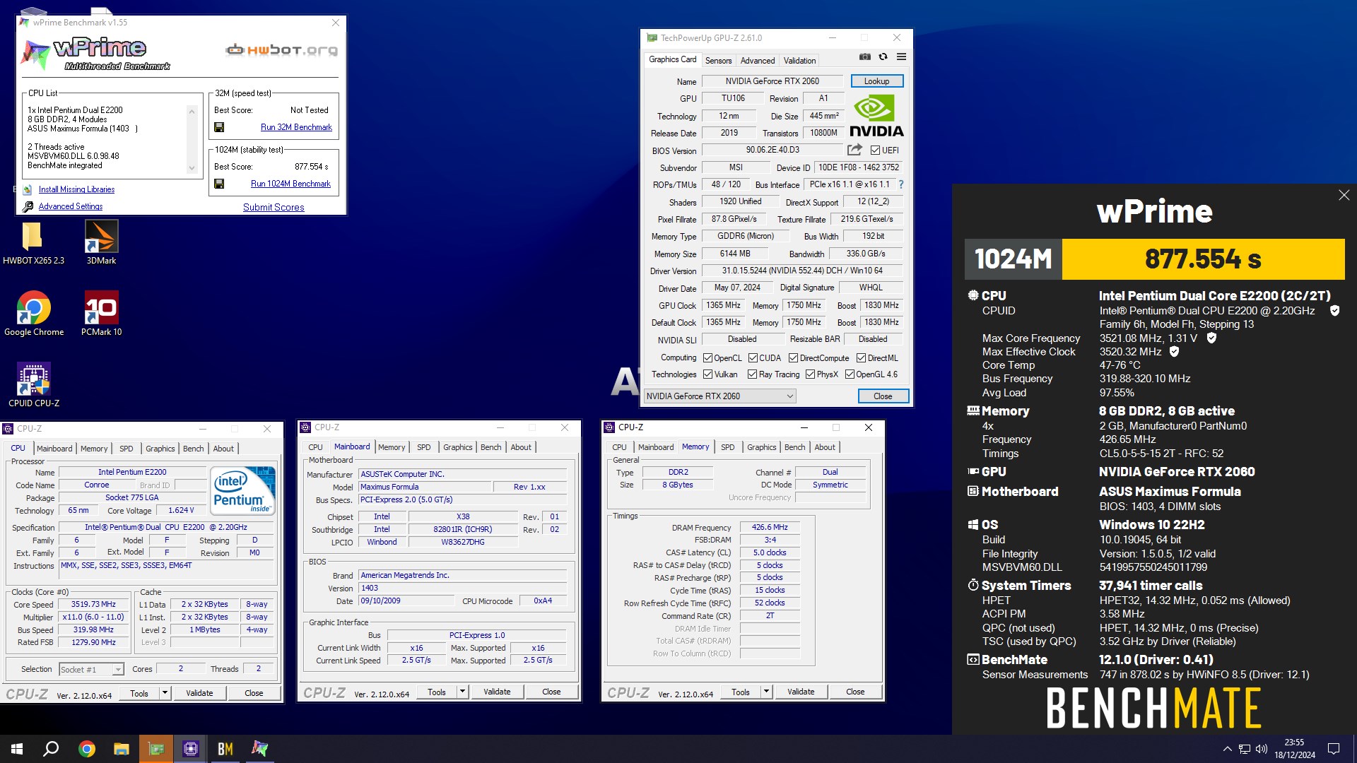Show hidden system tray icons chevron

coord(1227,749)
